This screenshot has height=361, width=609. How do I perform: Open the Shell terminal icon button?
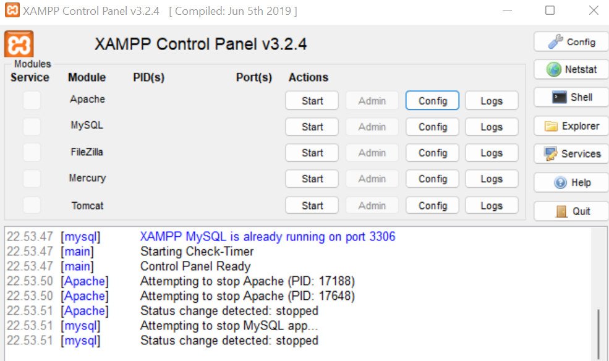571,97
